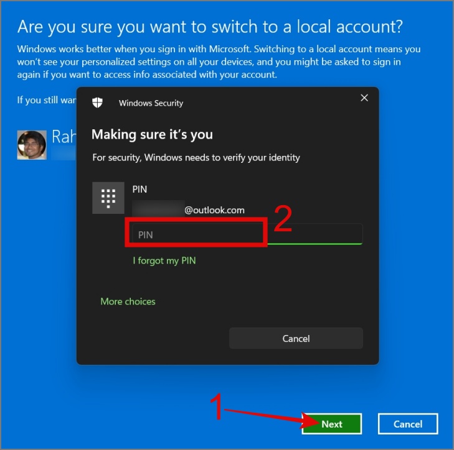This screenshot has height=450, width=454.
Task: Click the Making sure it's you heading
Action: (x=153, y=134)
